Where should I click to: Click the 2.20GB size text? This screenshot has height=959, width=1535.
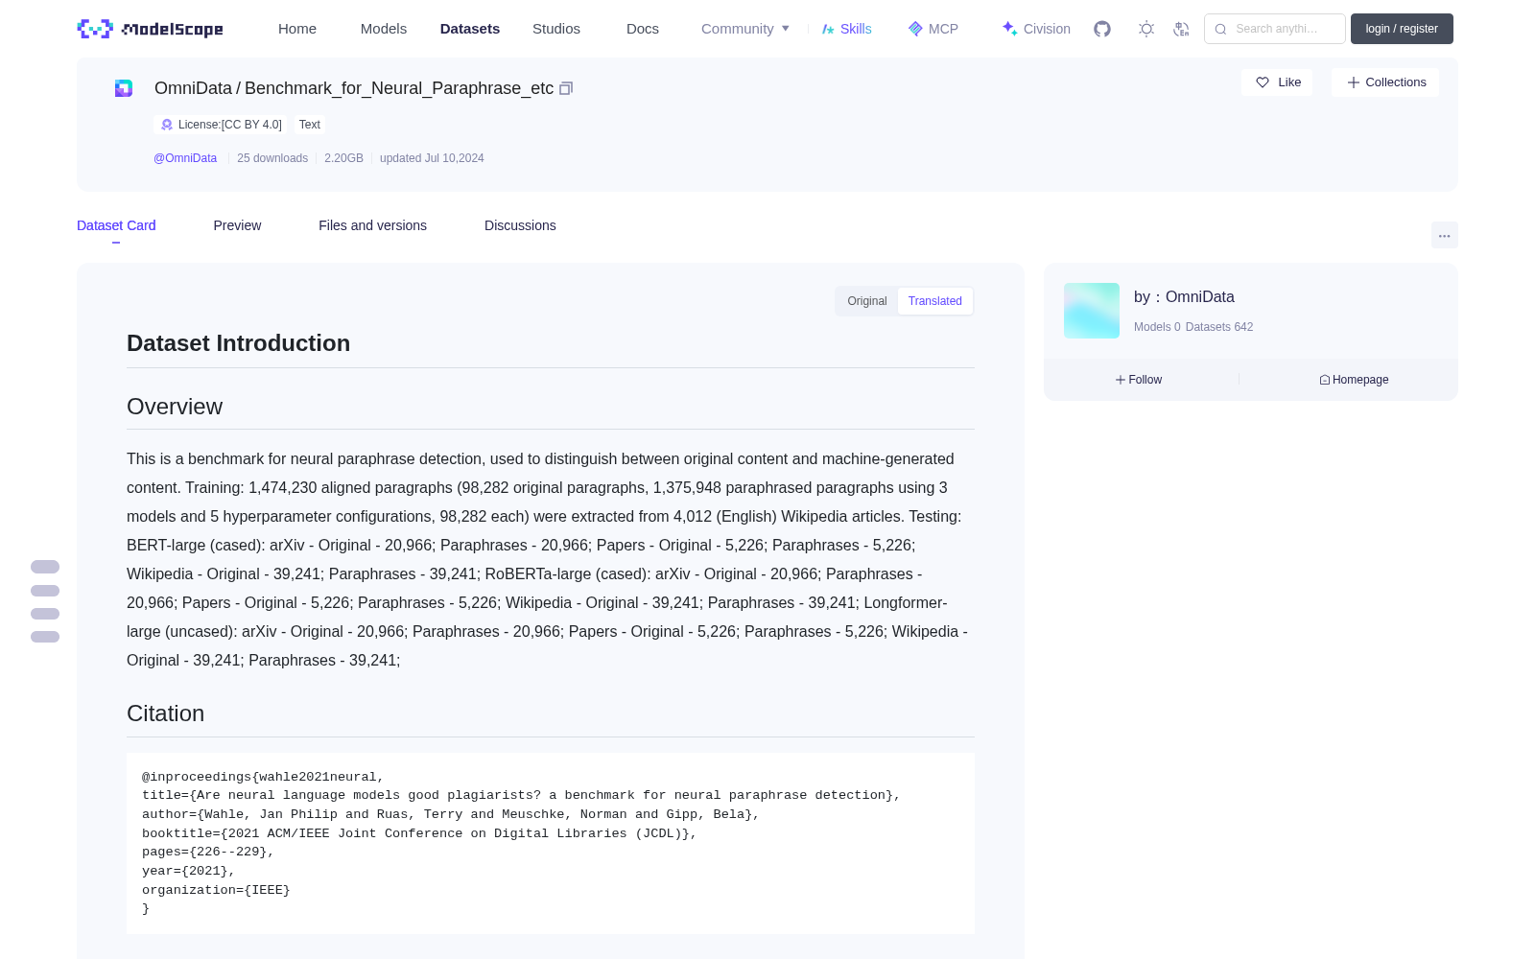pos(343,158)
